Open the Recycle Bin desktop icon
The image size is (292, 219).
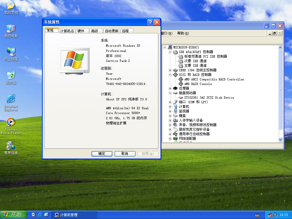(x=11, y=76)
